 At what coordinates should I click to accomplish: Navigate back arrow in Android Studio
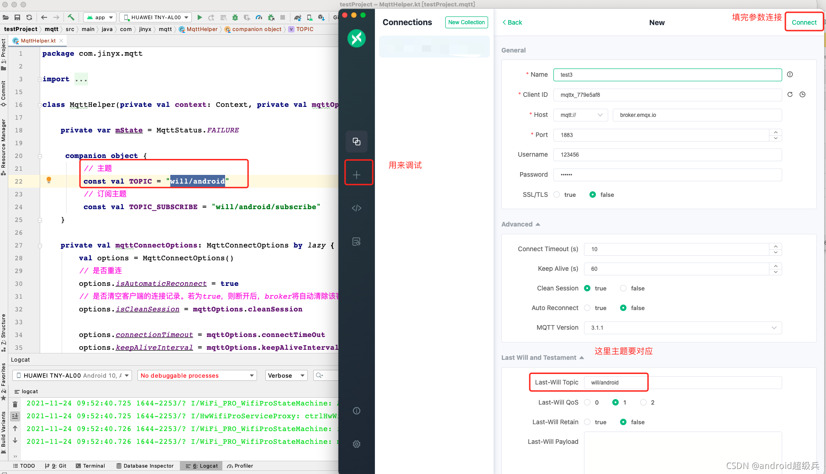tap(44, 17)
